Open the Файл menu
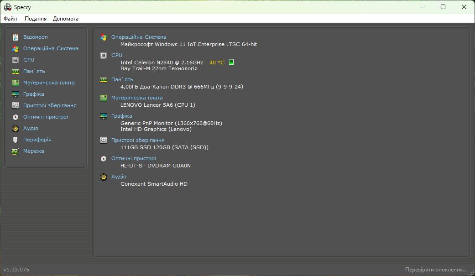The image size is (475, 276). tap(10, 19)
